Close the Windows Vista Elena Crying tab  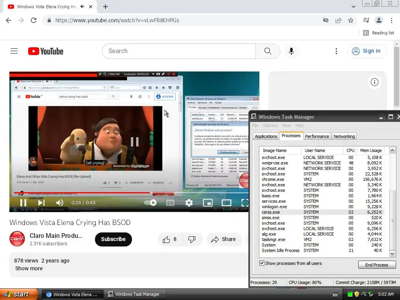(91, 7)
